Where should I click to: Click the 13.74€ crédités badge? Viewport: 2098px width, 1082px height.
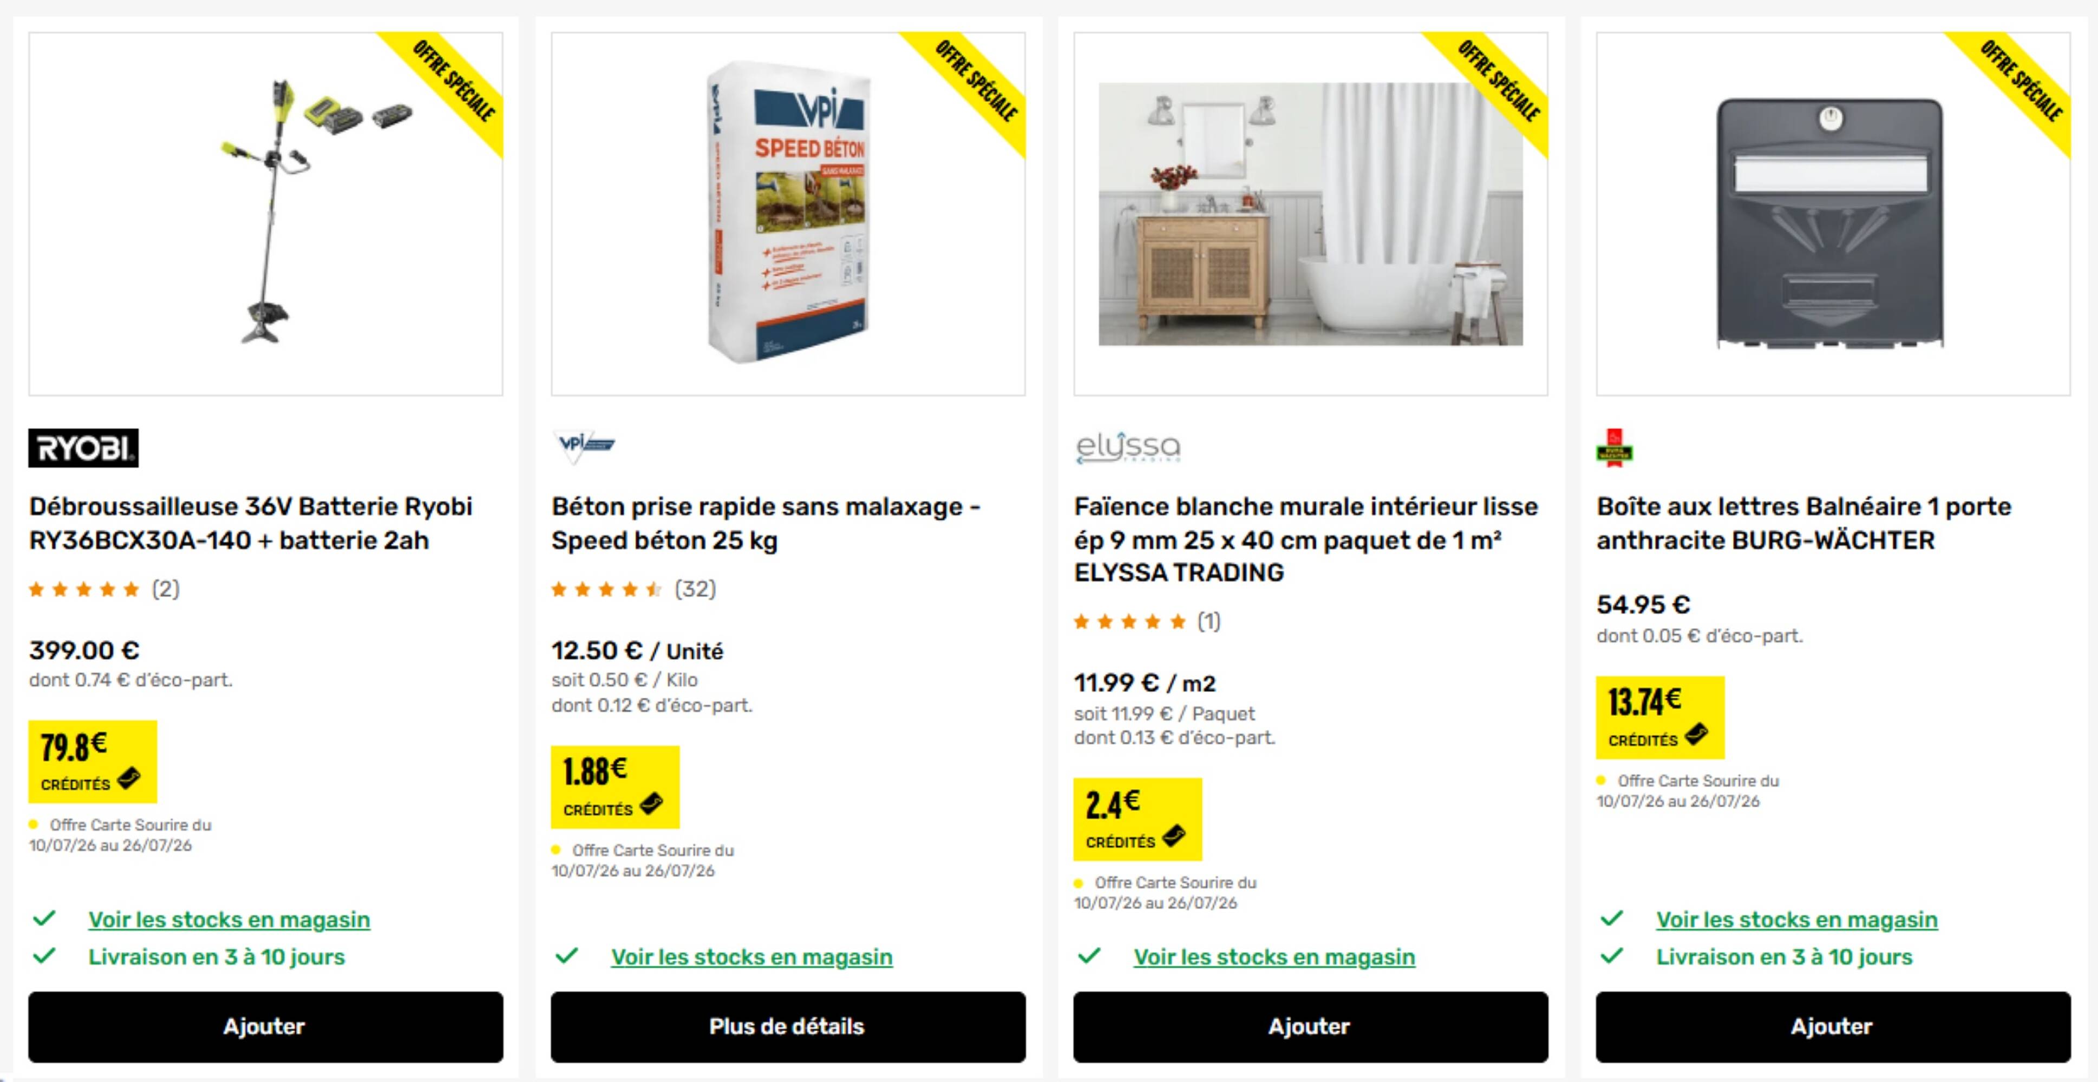click(1660, 717)
